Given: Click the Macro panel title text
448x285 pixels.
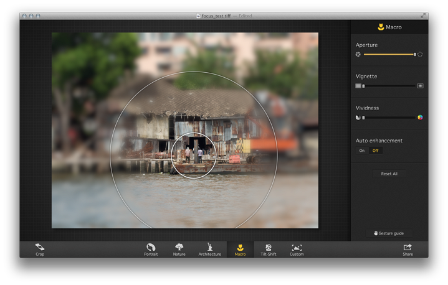Looking at the screenshot, I should point(394,27).
